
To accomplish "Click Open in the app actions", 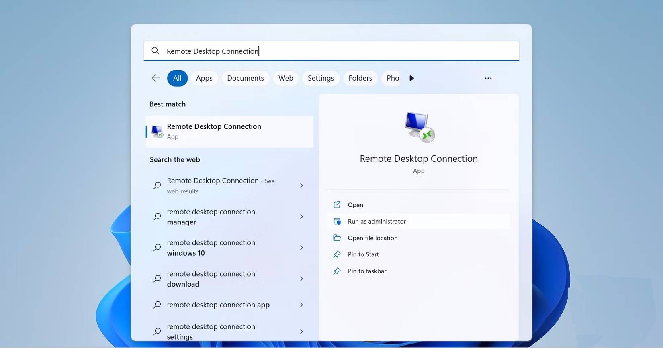I will tap(355, 205).
